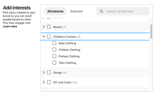Open the Selected tab
This screenshot has height=94, width=154.
[x=76, y=11]
